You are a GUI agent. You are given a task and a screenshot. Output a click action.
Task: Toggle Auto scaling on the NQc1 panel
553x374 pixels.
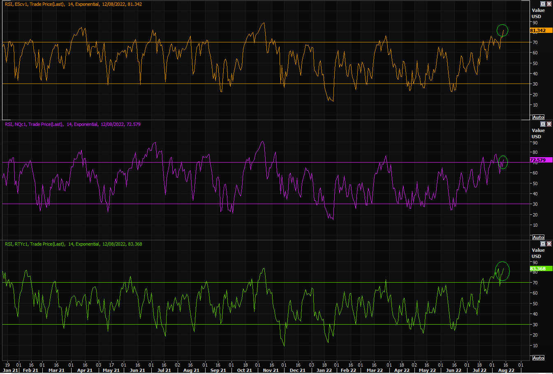(x=538, y=237)
